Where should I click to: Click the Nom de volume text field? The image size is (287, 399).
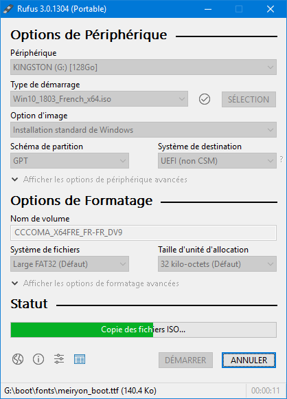[143, 233]
